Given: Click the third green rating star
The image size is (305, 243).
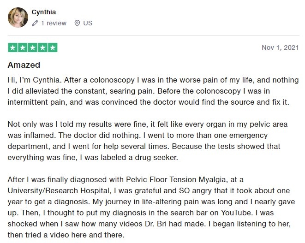Looking at the screenshot, I should coord(33,47).
